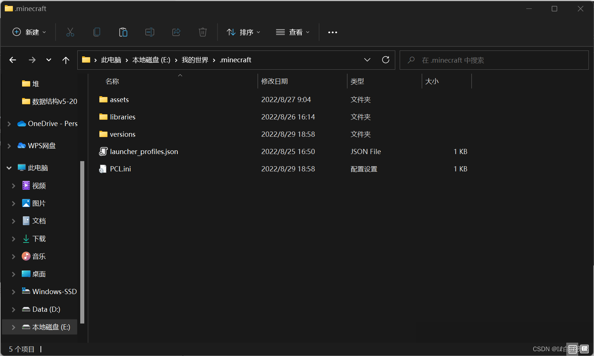Select the libraries folder
This screenshot has width=594, height=356.
pyautogui.click(x=123, y=117)
